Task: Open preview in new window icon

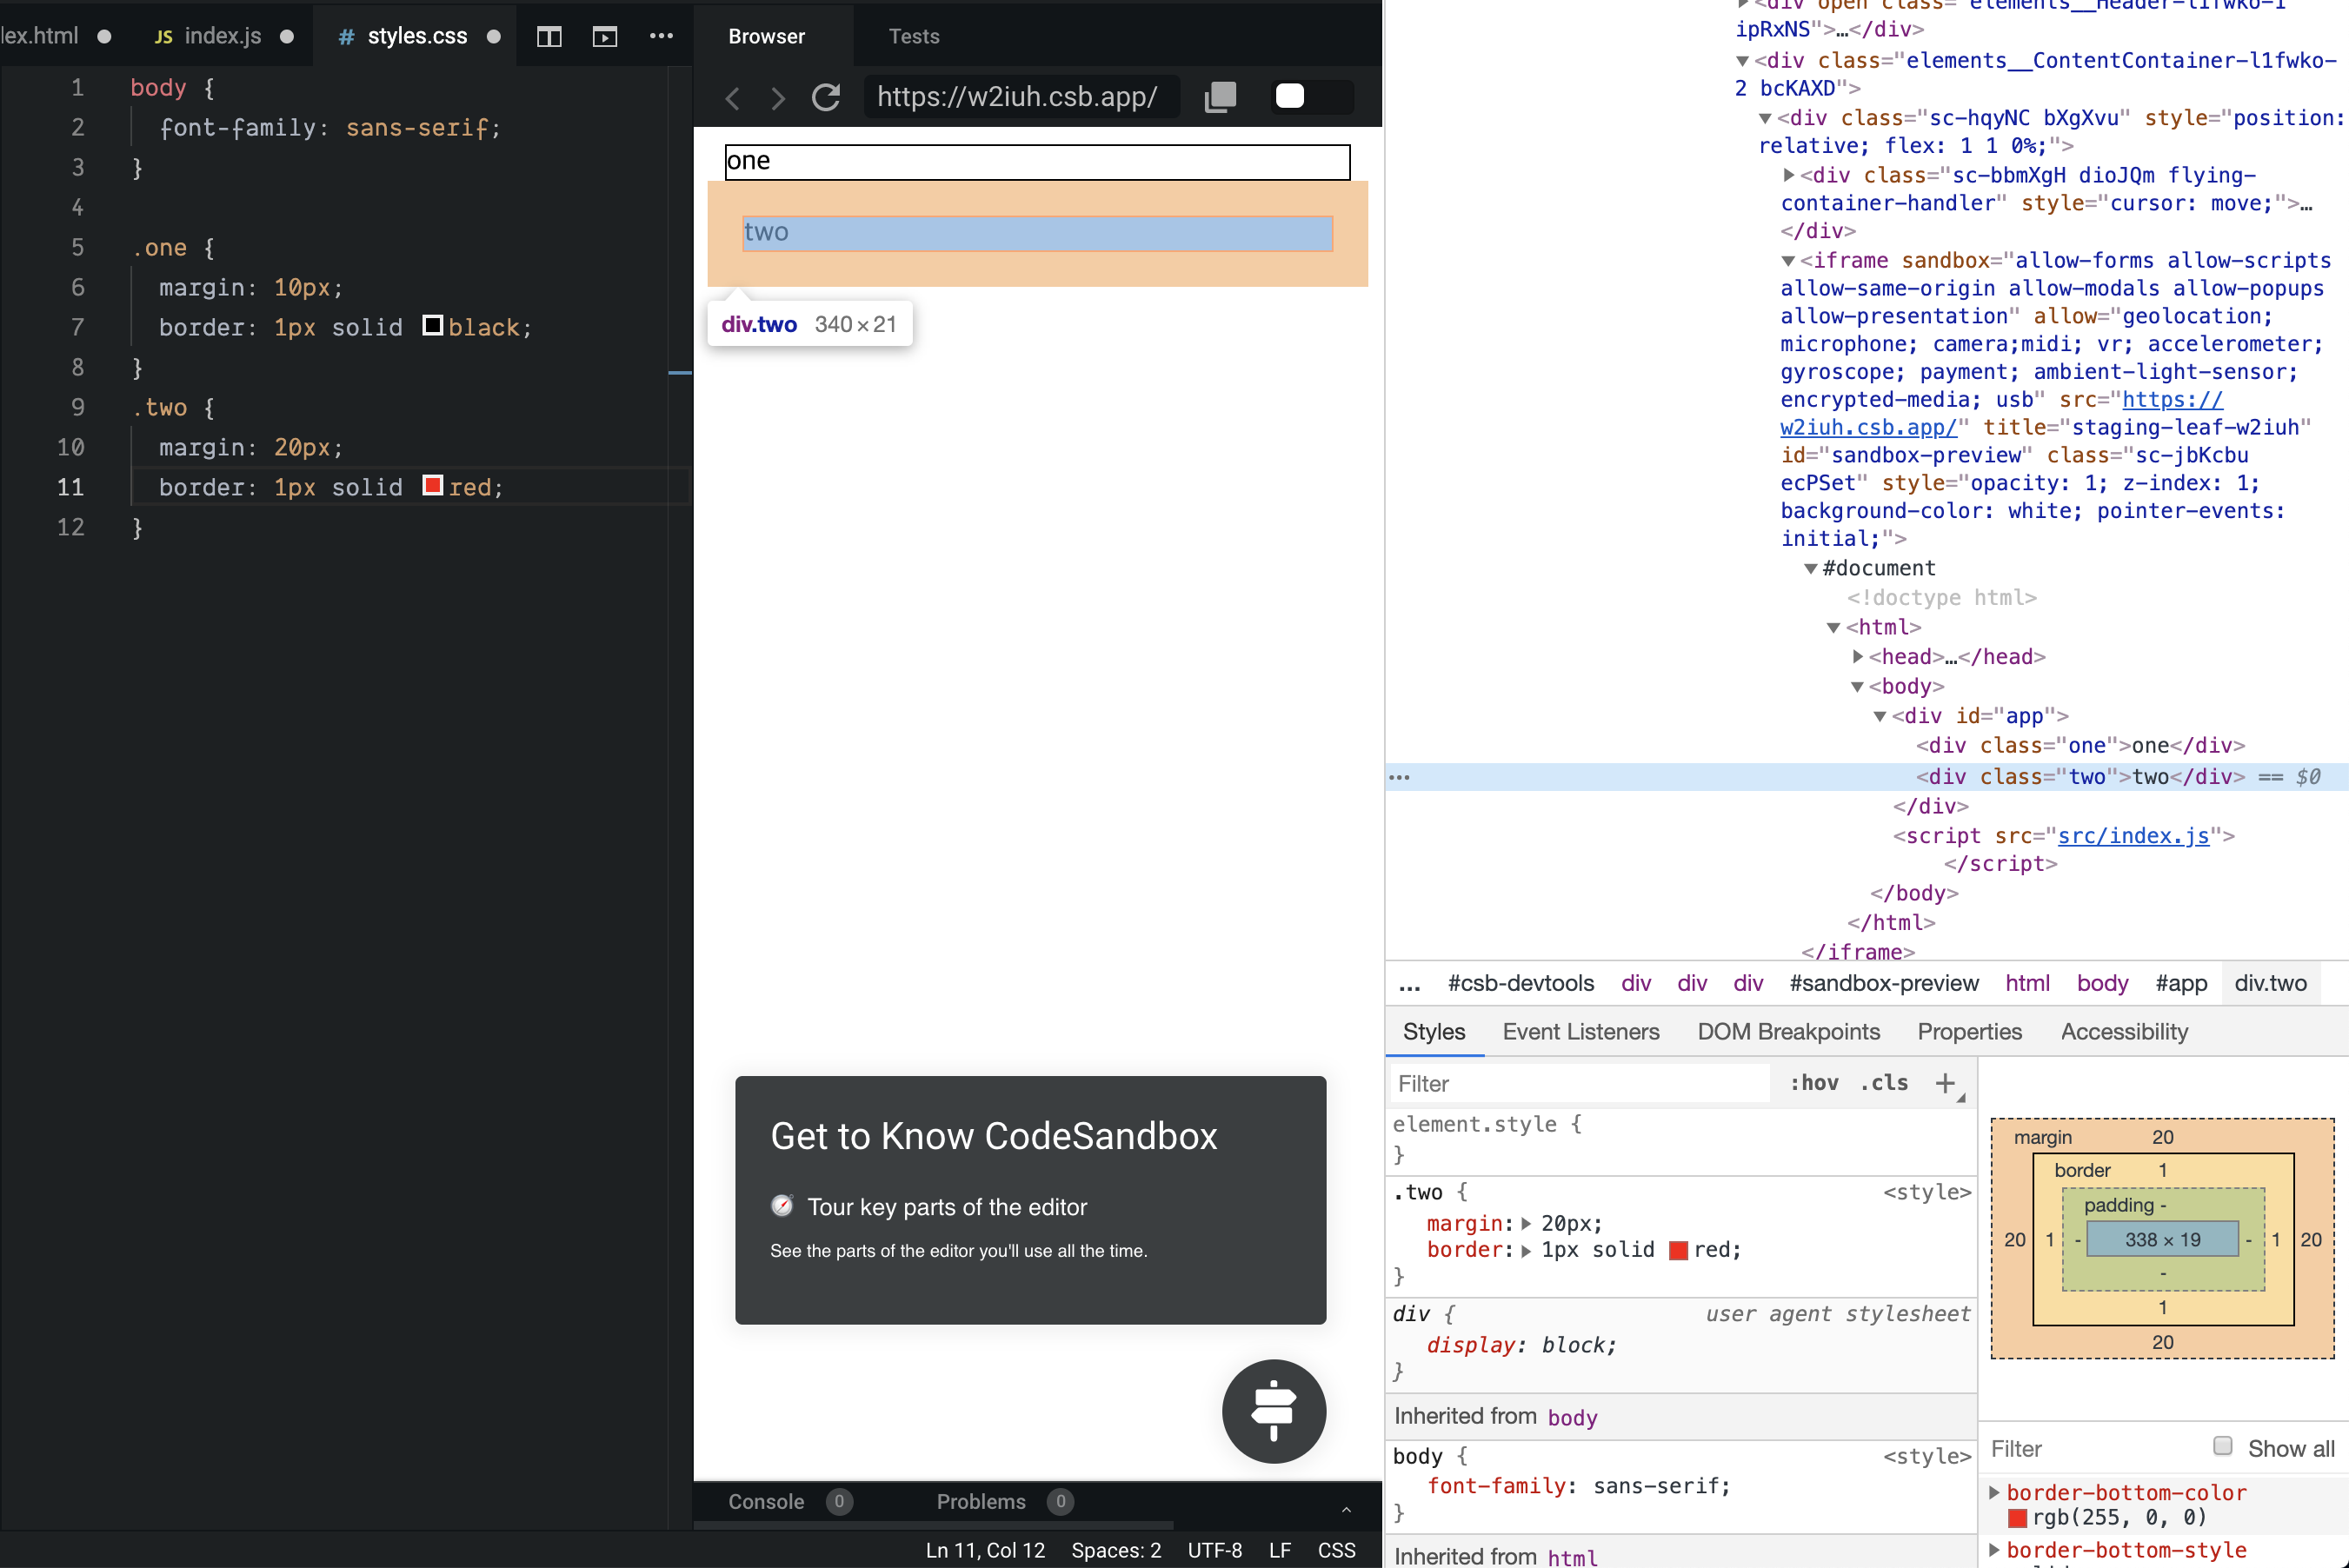Action: pyautogui.click(x=1220, y=97)
